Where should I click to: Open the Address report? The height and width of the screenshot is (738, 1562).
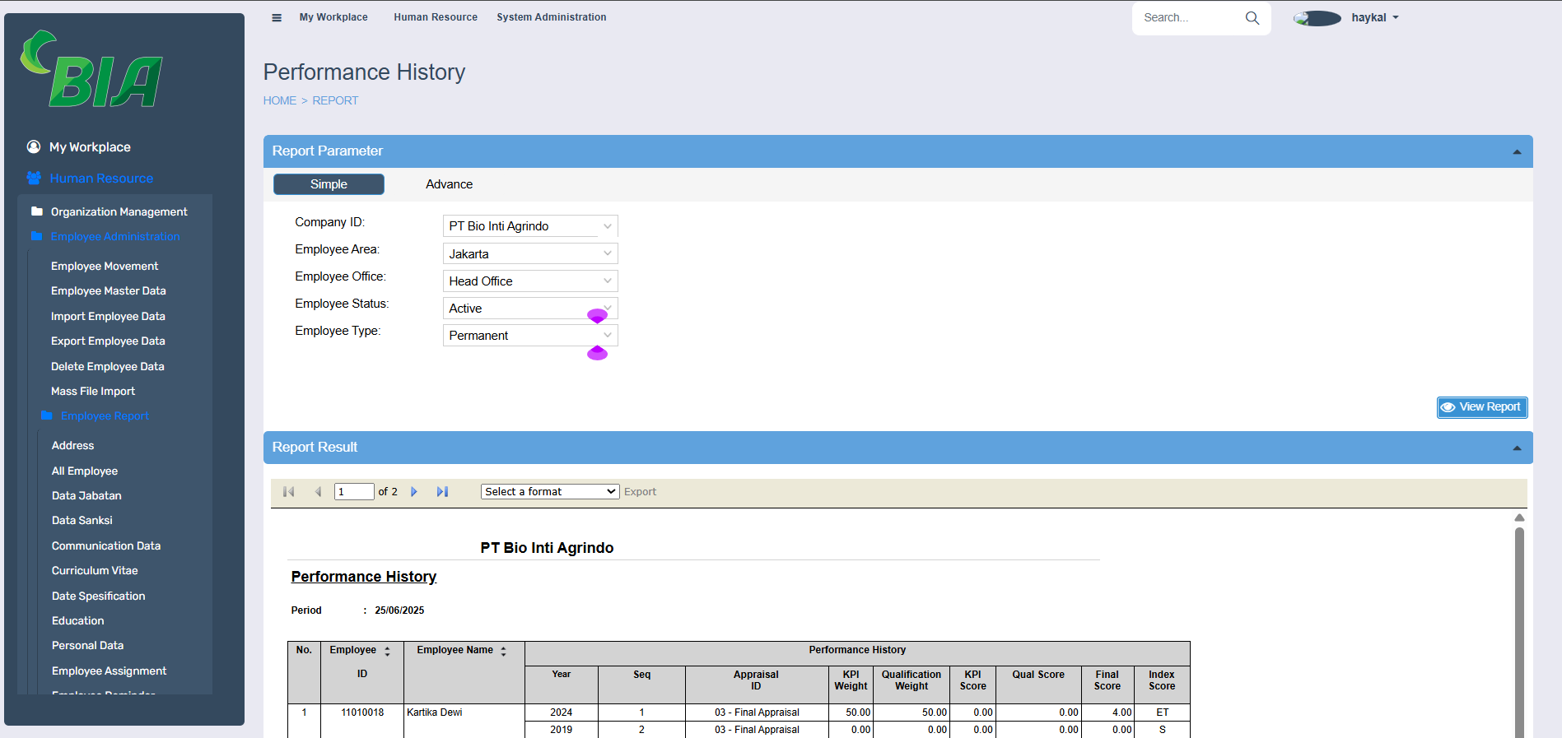click(x=73, y=446)
